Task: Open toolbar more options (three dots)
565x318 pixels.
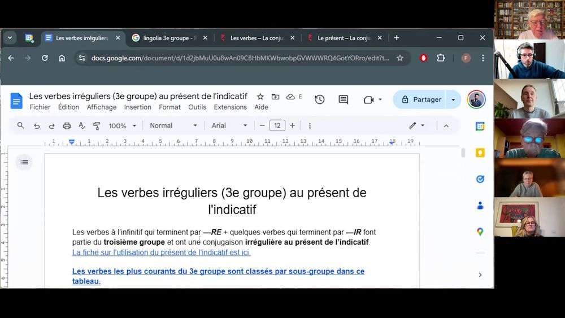Action: tap(310, 126)
